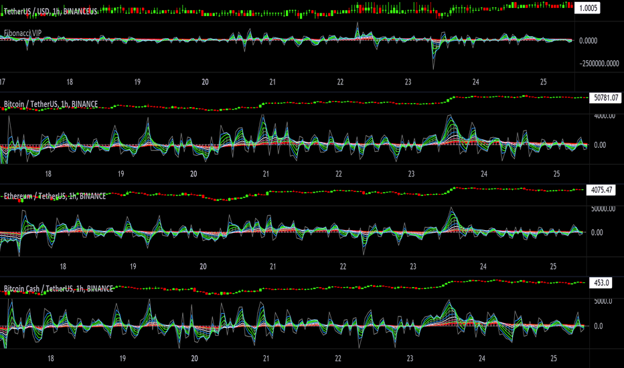Click date 19 on Bitcoin time axis
The height and width of the screenshot is (368, 624).
tap(121, 174)
